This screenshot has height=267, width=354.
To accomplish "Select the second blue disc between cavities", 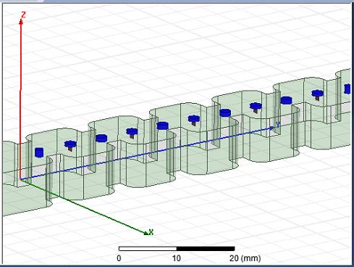I will click(162, 126).
